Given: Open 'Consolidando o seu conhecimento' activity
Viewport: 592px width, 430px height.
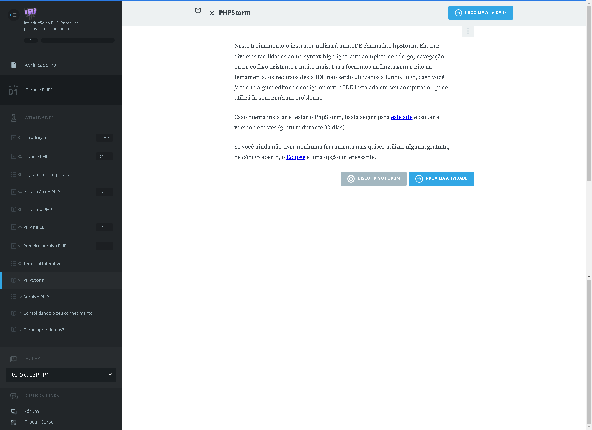Looking at the screenshot, I should coord(58,313).
